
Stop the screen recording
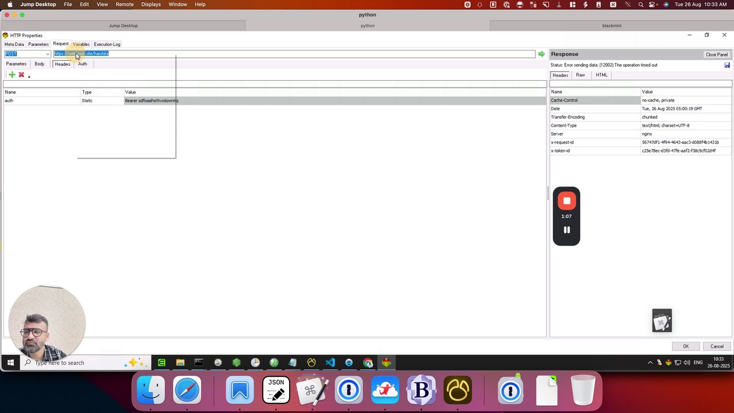pyautogui.click(x=567, y=201)
